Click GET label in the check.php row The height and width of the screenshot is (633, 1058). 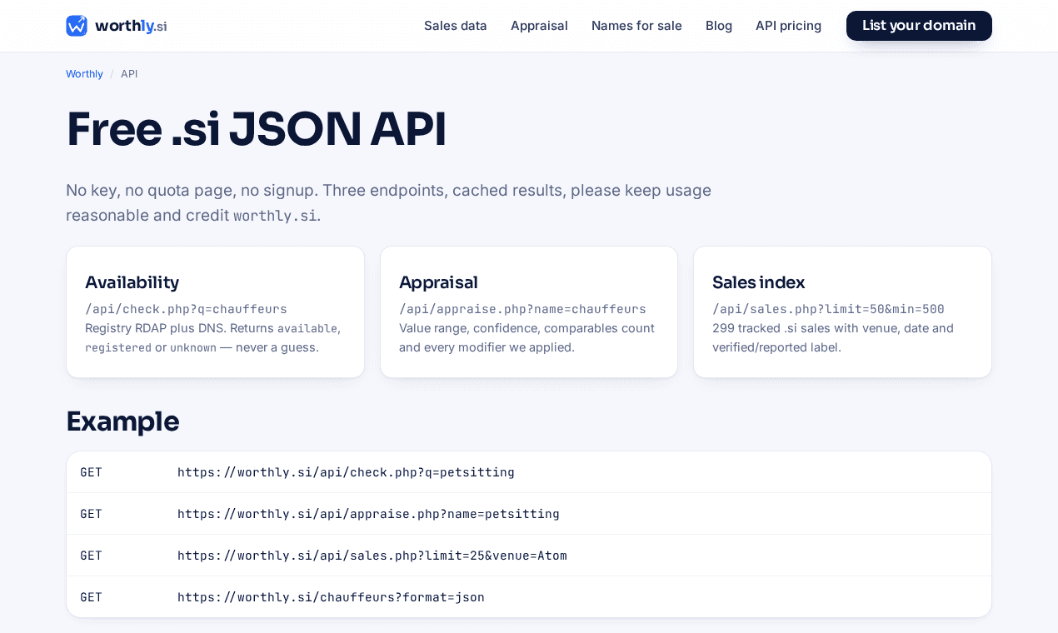pyautogui.click(x=91, y=472)
